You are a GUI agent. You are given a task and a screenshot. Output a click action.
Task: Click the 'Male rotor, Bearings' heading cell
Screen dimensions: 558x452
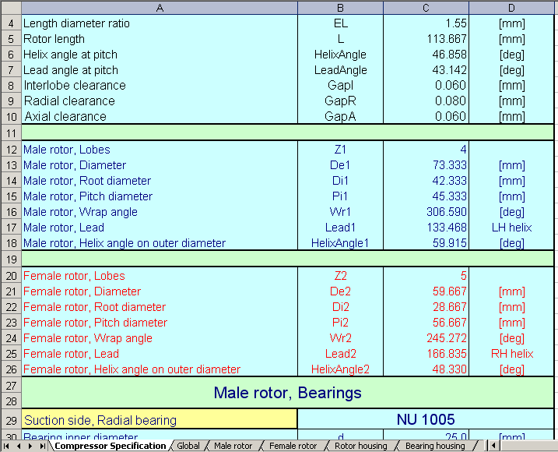tap(287, 393)
